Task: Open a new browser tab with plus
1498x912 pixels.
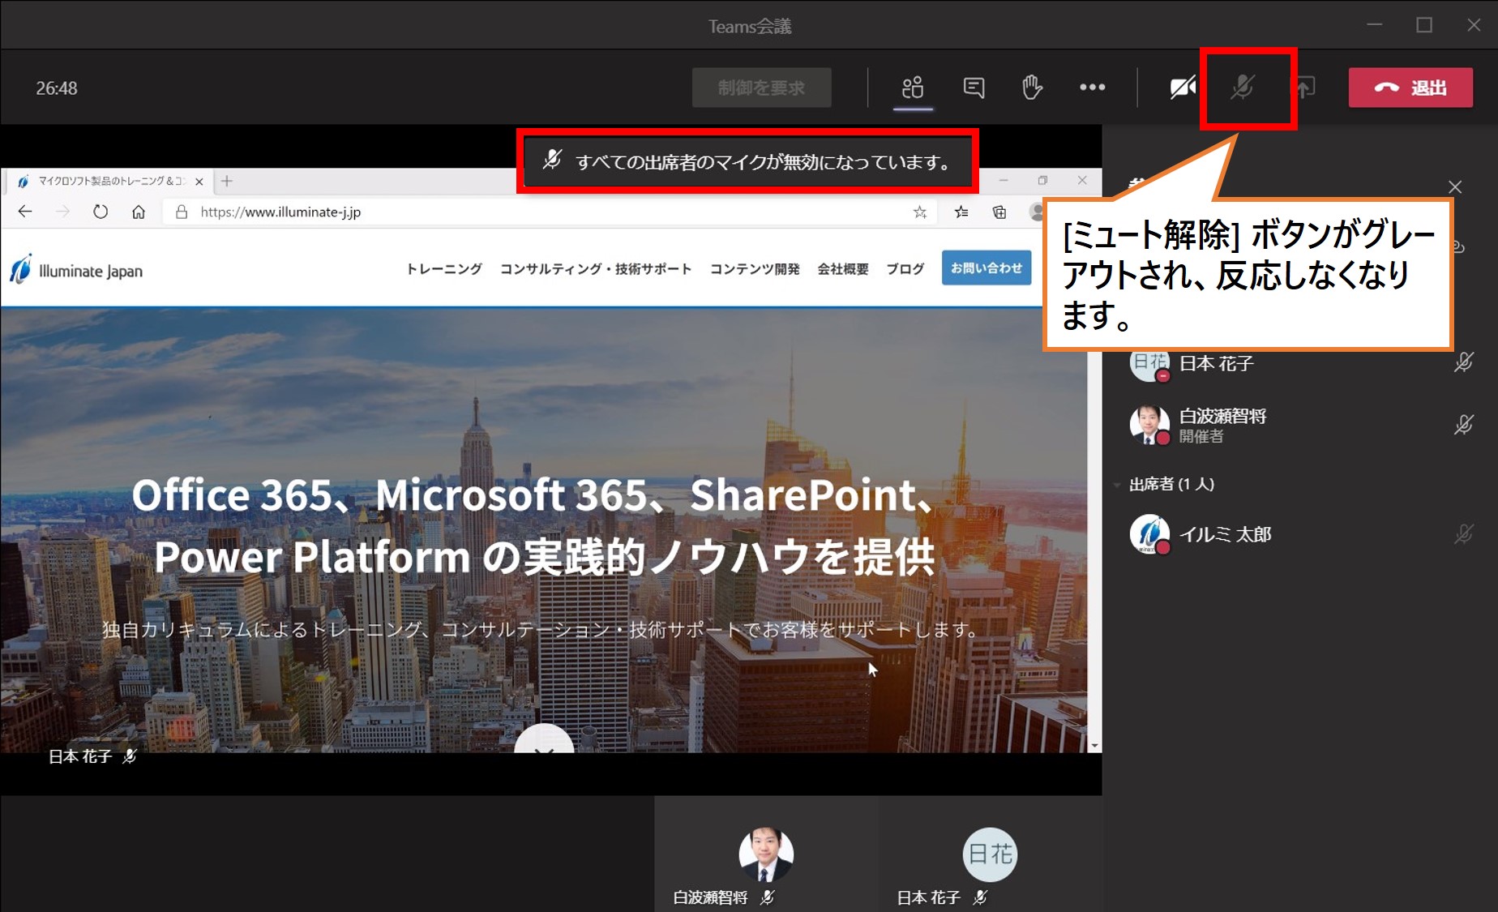Action: [x=227, y=182]
